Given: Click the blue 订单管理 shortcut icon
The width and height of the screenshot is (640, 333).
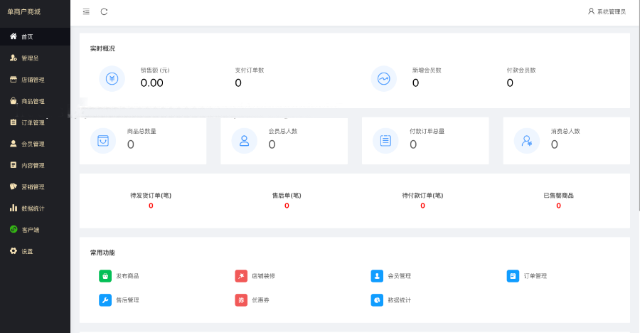Looking at the screenshot, I should pyautogui.click(x=513, y=276).
